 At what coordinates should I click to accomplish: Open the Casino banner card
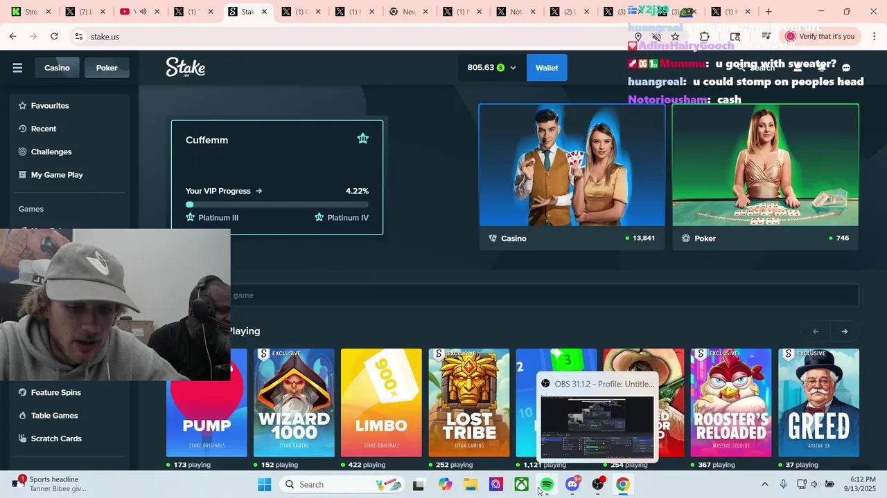point(572,176)
